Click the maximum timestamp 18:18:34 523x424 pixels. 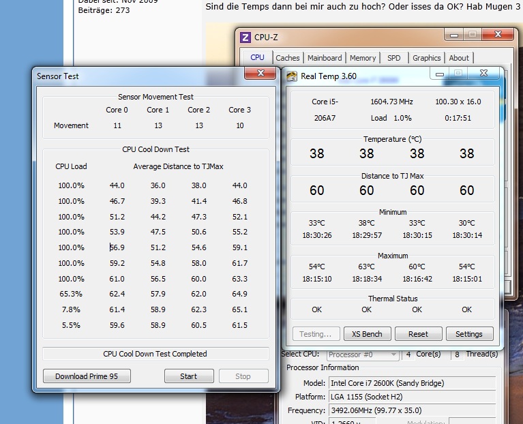(367, 279)
